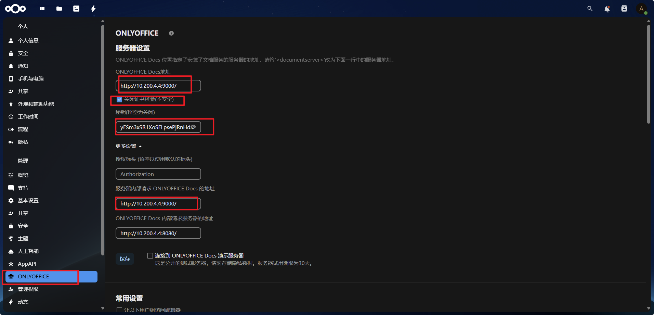Open AppAPI section
654x315 pixels.
pyautogui.click(x=51, y=264)
